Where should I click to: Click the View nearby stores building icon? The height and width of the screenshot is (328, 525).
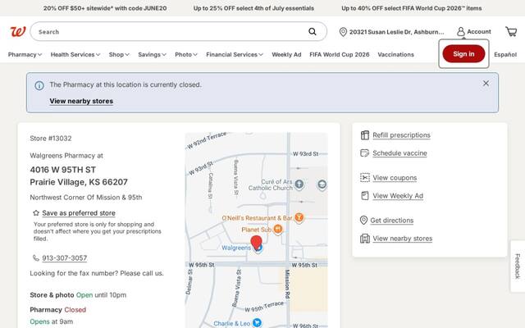click(364, 239)
